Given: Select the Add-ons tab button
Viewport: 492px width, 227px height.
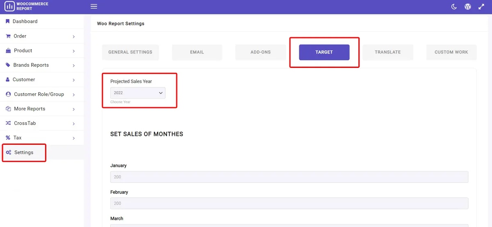Looking at the screenshot, I should [x=261, y=52].
